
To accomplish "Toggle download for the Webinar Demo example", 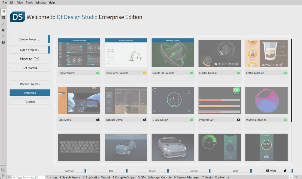I will click(x=145, y=120).
